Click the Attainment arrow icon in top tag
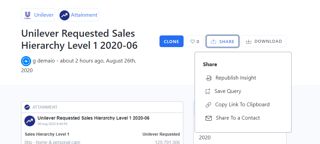Image resolution: width=320 pixels, height=144 pixels. [x=64, y=15]
